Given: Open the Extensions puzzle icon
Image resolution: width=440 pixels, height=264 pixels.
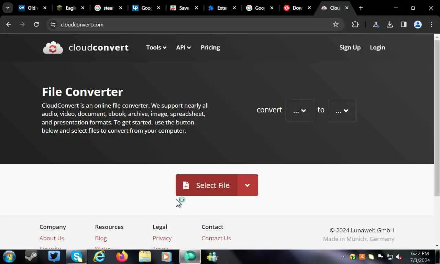Looking at the screenshot, I should click(x=355, y=24).
